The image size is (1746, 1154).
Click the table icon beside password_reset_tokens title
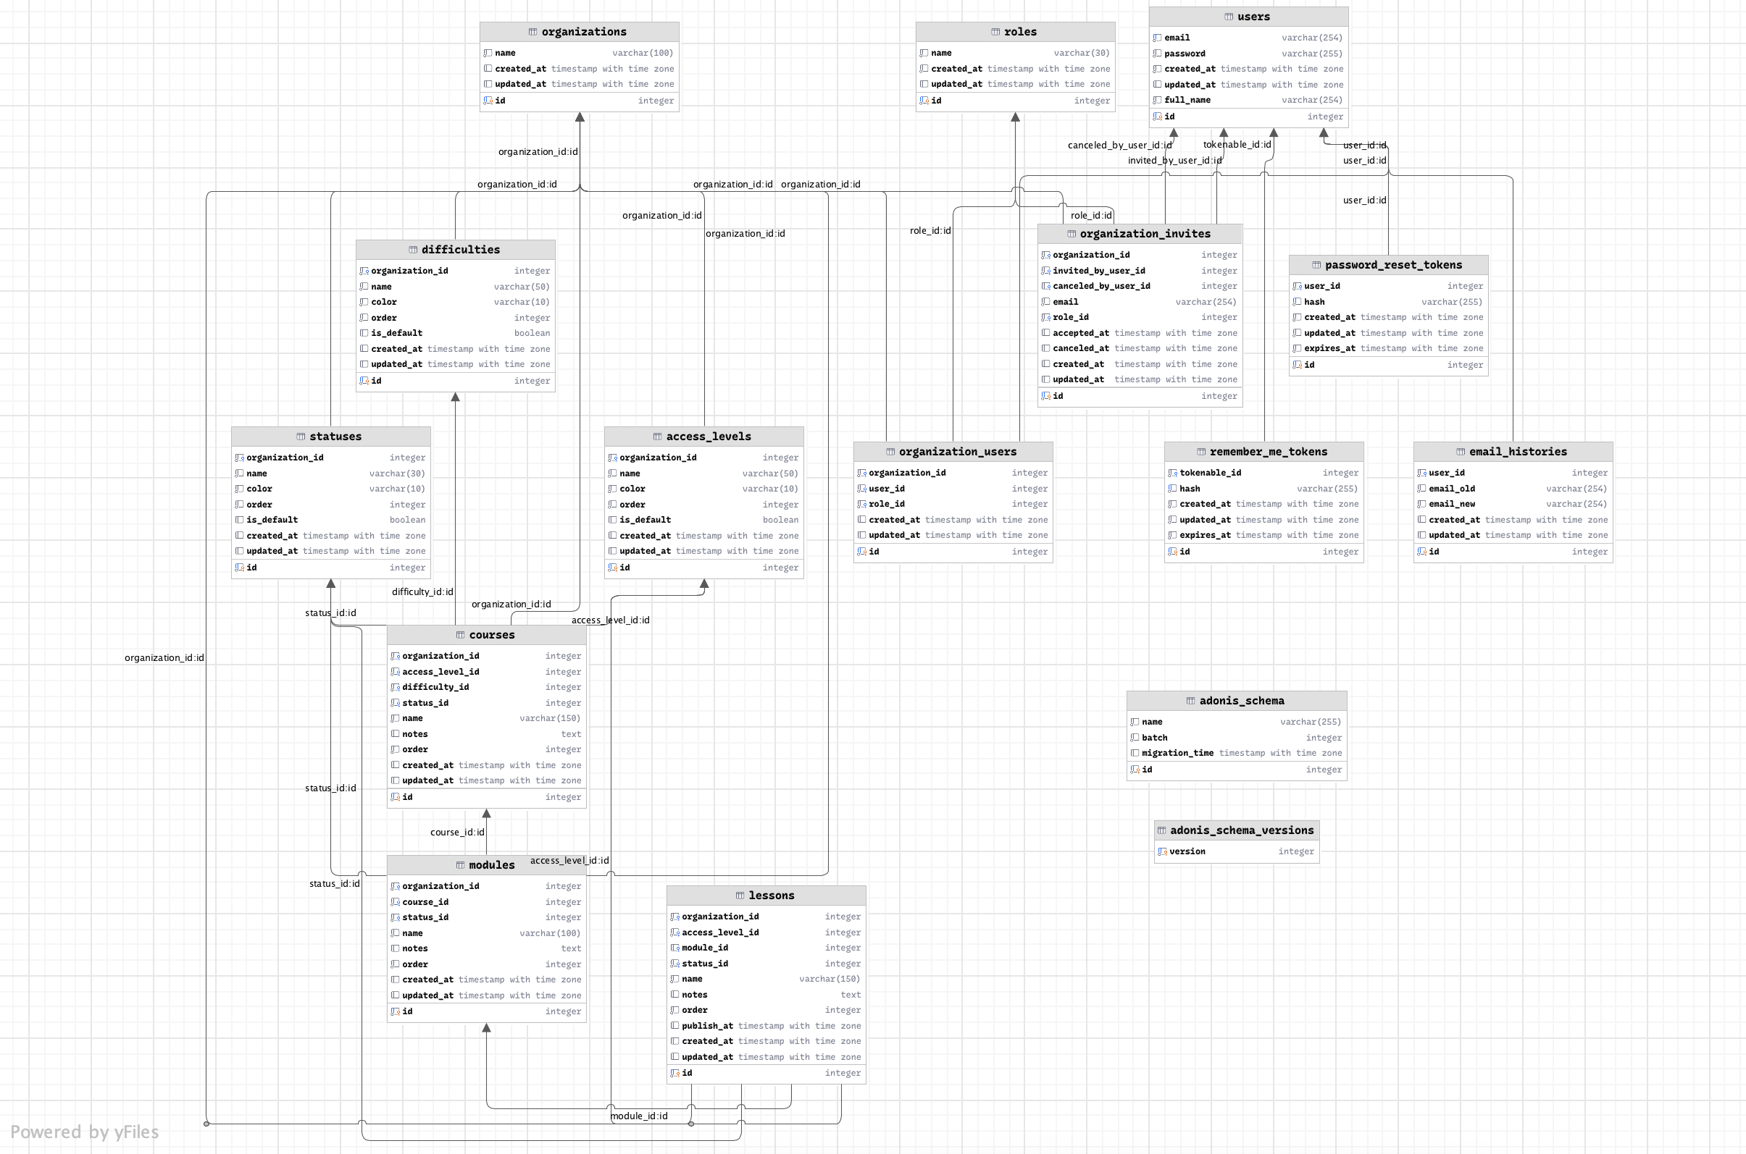(1316, 265)
